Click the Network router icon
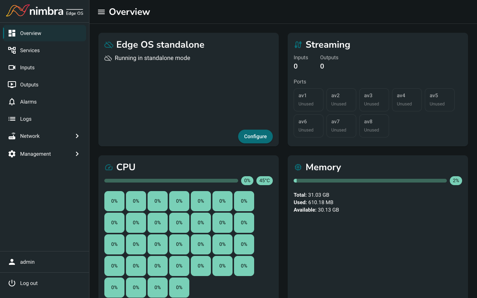This screenshot has height=298, width=477. tap(12, 136)
